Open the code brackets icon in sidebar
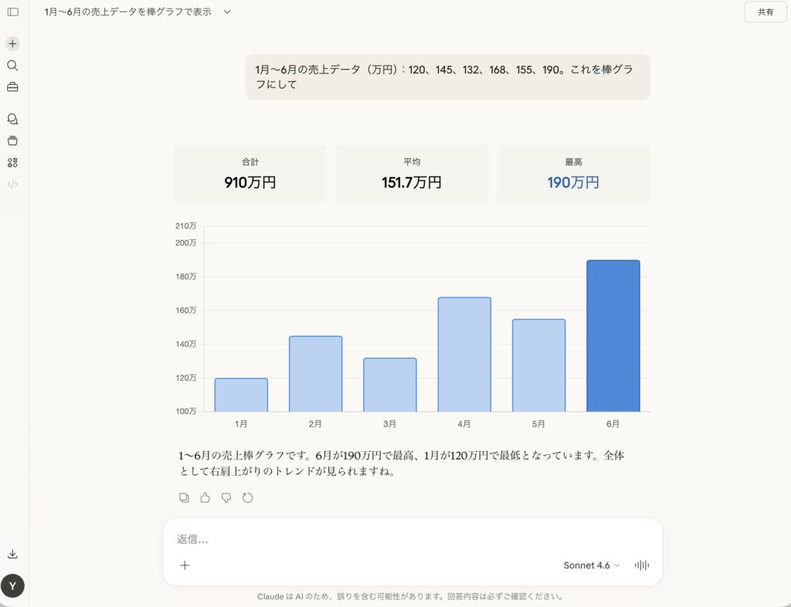 pyautogui.click(x=12, y=185)
